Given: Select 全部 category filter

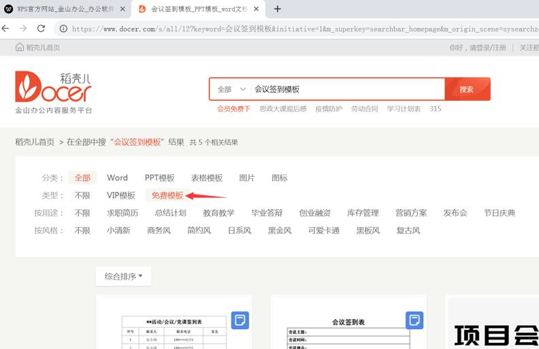Looking at the screenshot, I should click(82, 178).
